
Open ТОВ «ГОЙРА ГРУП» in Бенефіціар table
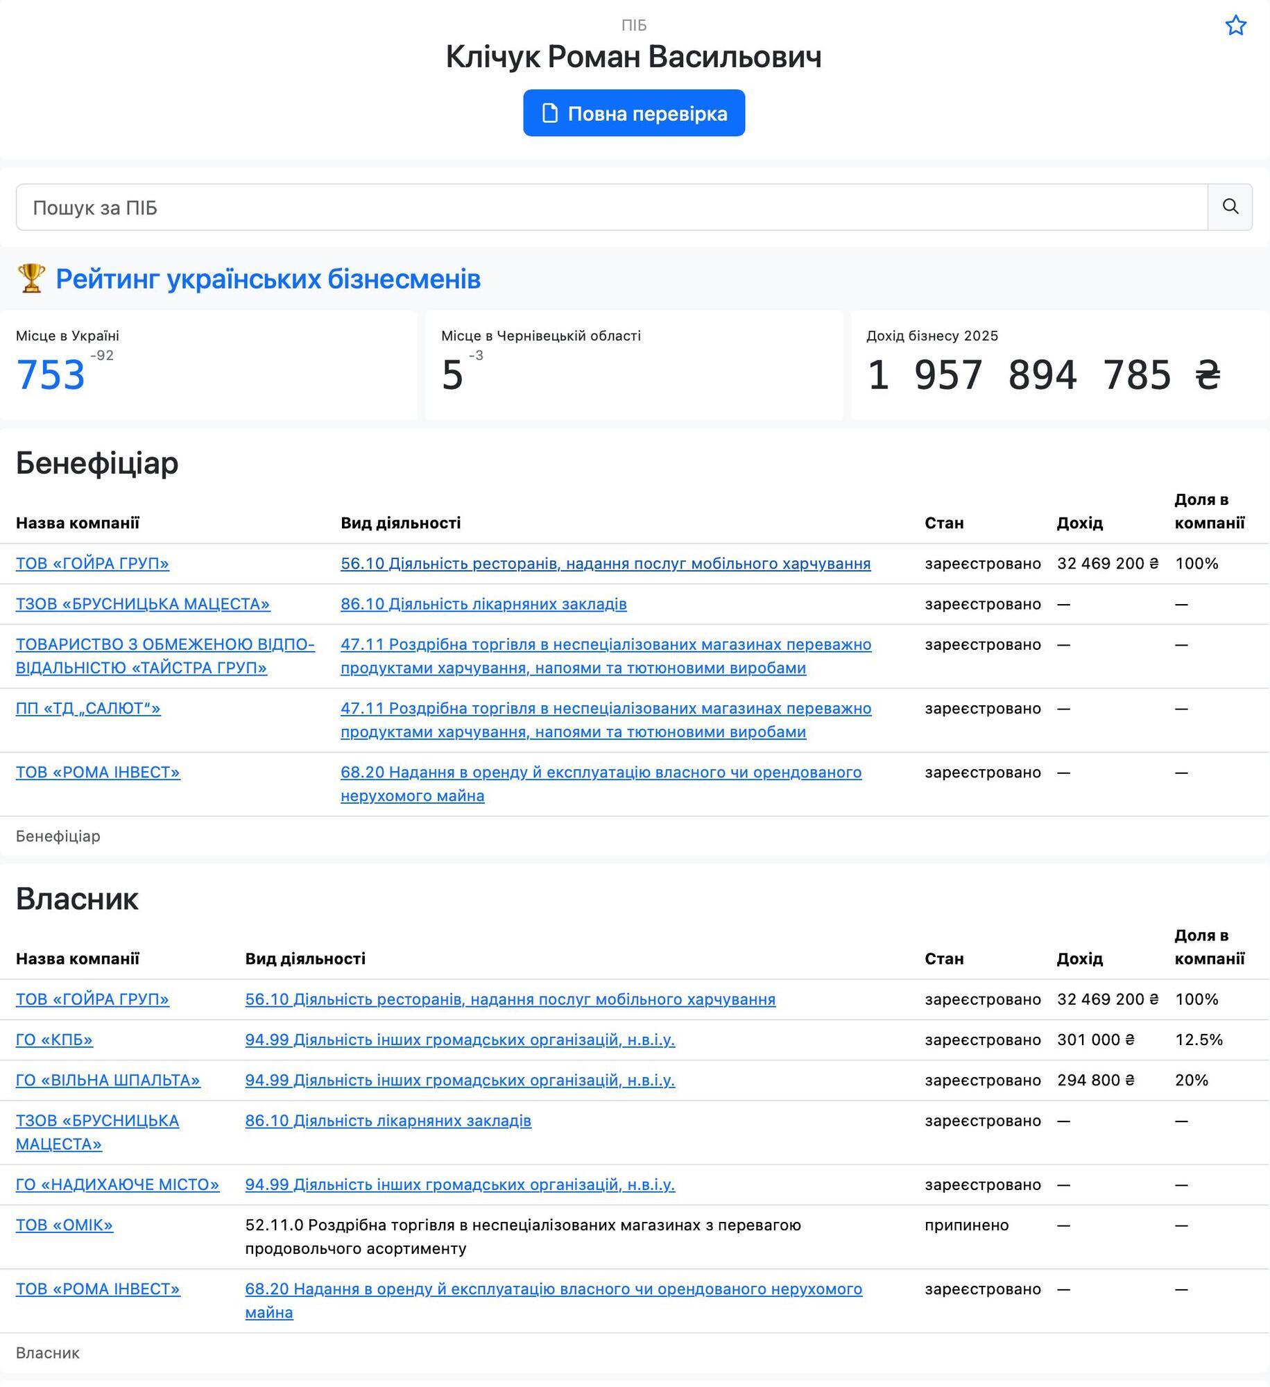92,563
